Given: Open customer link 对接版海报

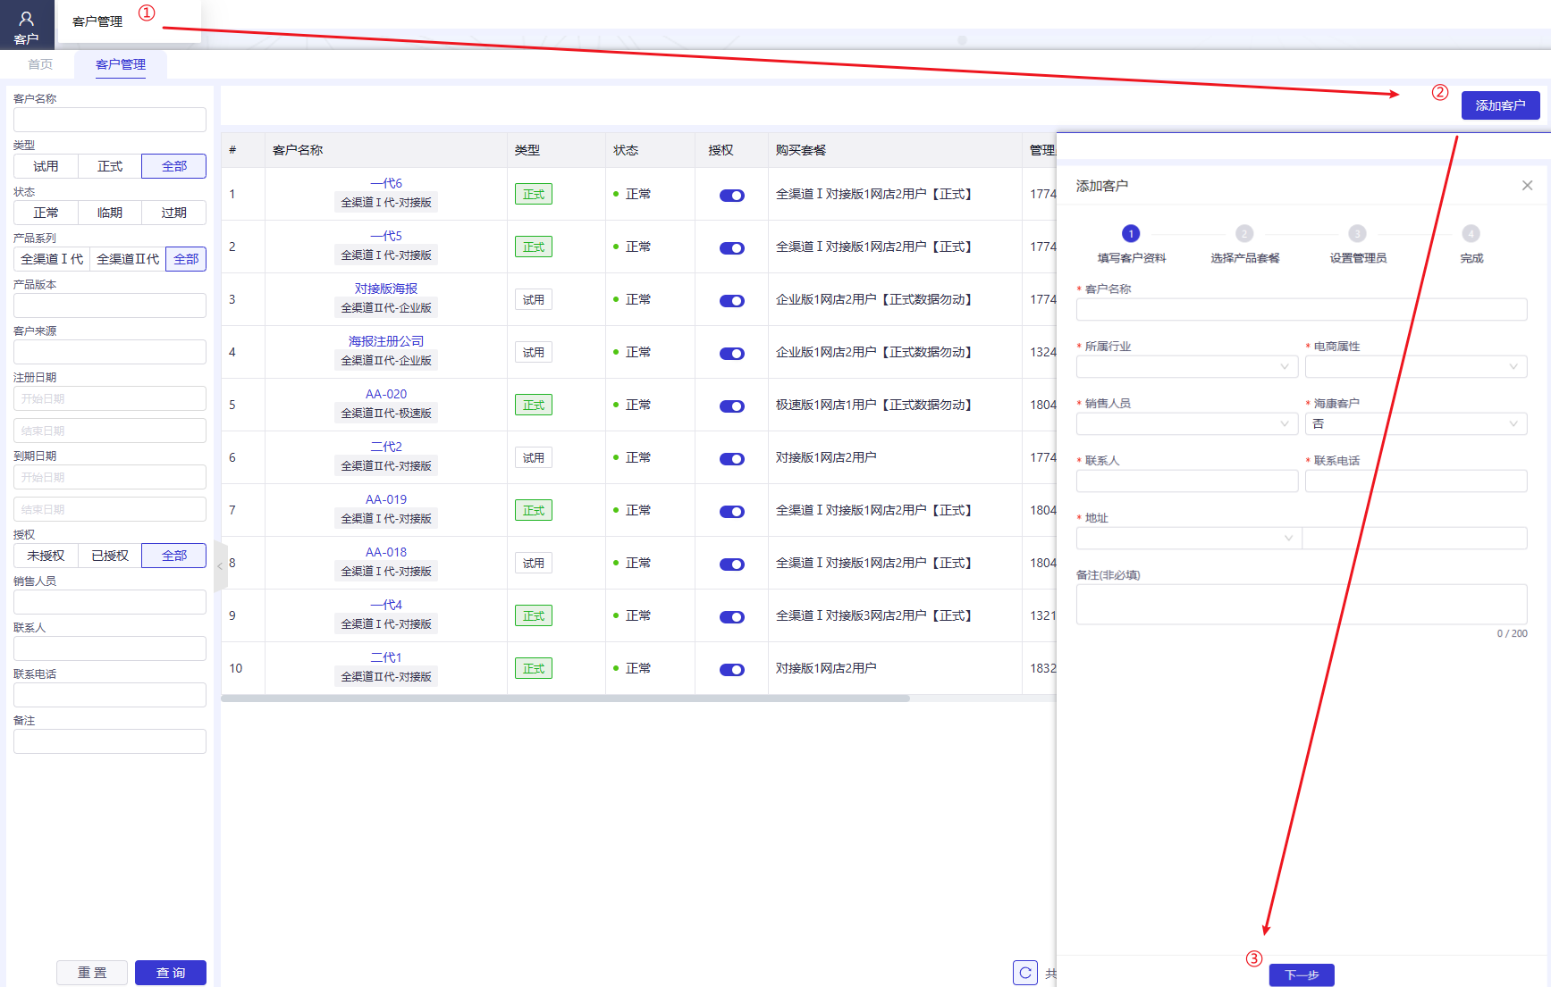Looking at the screenshot, I should pos(386,289).
